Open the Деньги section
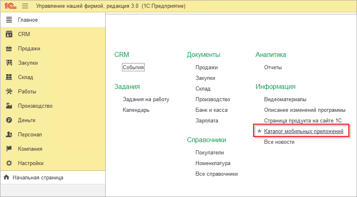 pos(53,120)
